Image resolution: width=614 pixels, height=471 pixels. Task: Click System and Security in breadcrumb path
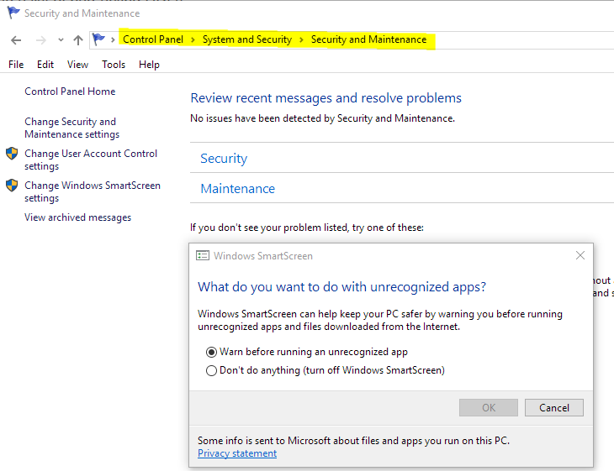[246, 39]
